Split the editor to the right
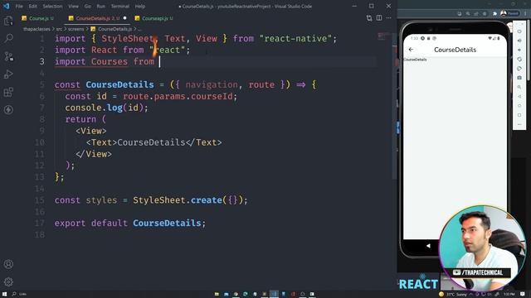Screen dimensions: 531x298 (379, 18)
